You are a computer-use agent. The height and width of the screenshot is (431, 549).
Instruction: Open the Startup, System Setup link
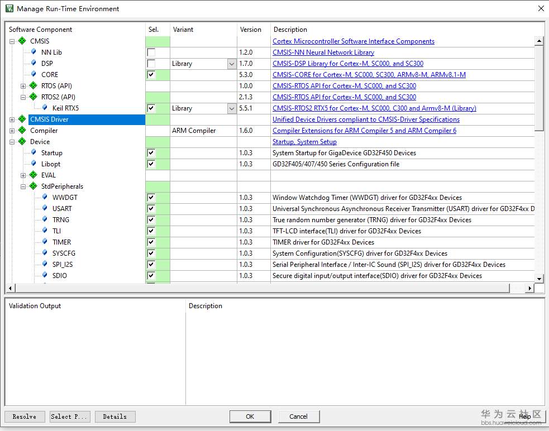pos(304,142)
